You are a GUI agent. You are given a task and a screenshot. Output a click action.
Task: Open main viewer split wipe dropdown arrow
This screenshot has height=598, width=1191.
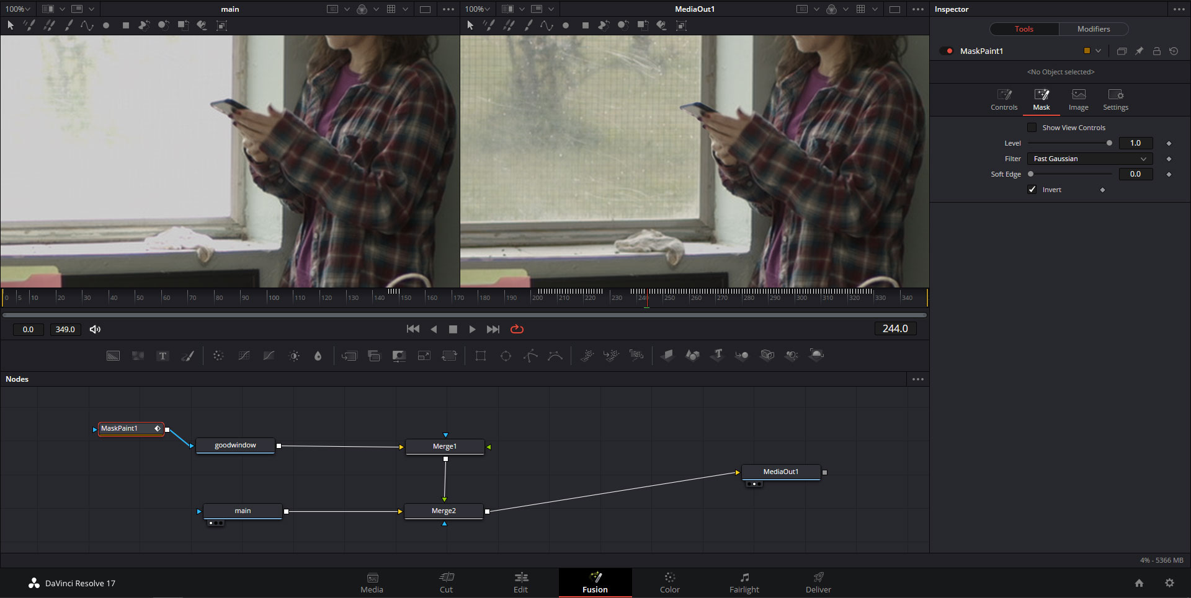(x=62, y=9)
